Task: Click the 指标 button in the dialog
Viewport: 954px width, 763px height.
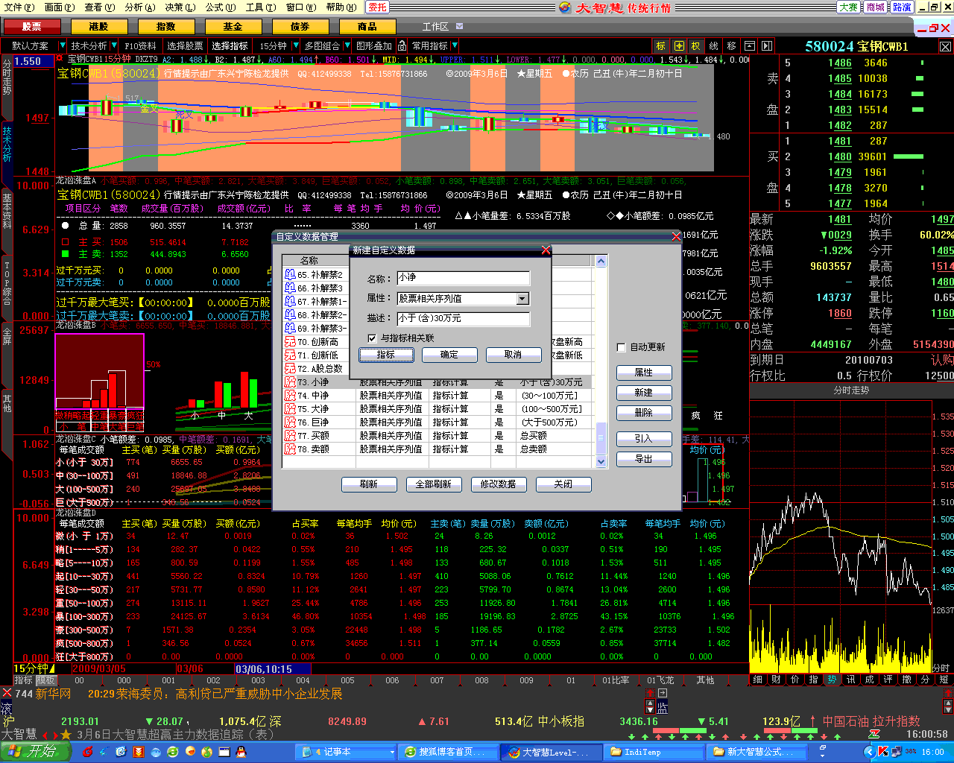Action: click(386, 355)
